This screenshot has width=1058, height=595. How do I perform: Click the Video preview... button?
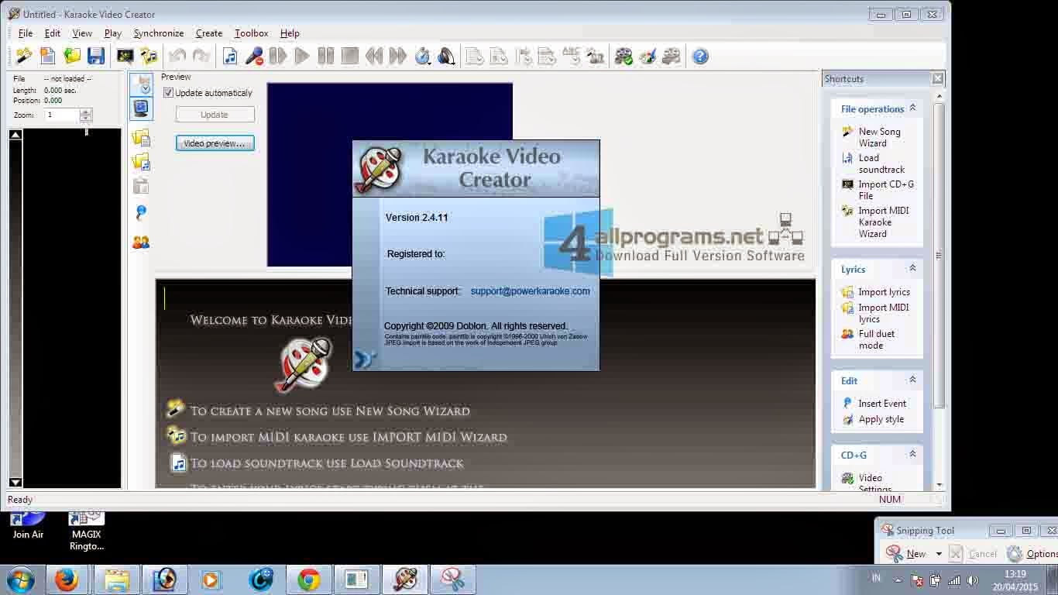215,143
